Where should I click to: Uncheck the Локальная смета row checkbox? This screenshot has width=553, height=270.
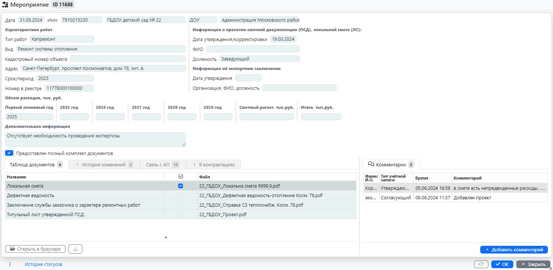180,186
